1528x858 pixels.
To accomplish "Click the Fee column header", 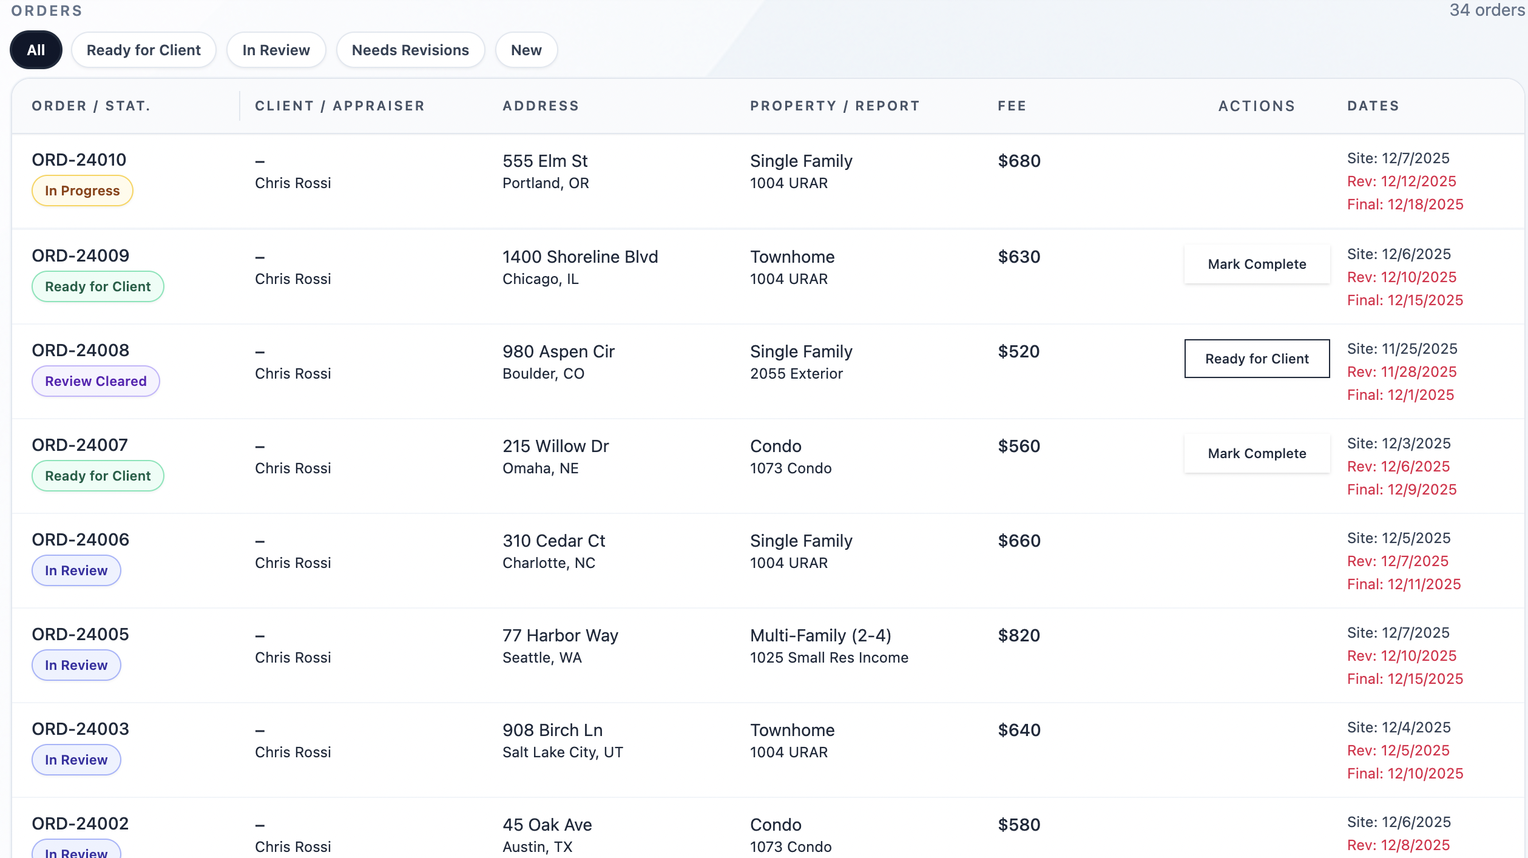I will coord(1012,106).
